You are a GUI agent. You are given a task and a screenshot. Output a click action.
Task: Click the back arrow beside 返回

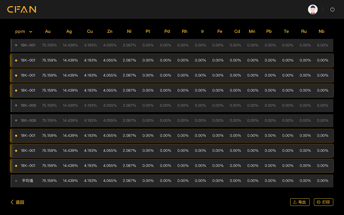pos(12,202)
